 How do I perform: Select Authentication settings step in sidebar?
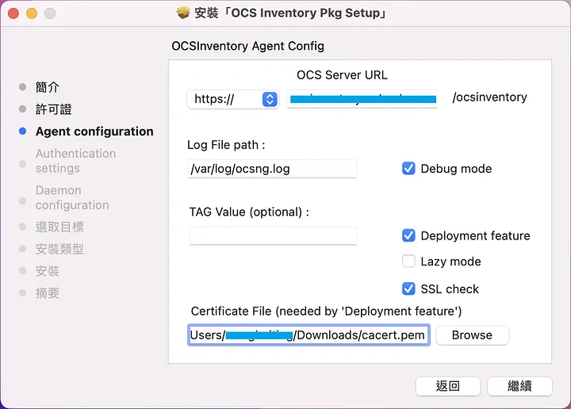[75, 161]
